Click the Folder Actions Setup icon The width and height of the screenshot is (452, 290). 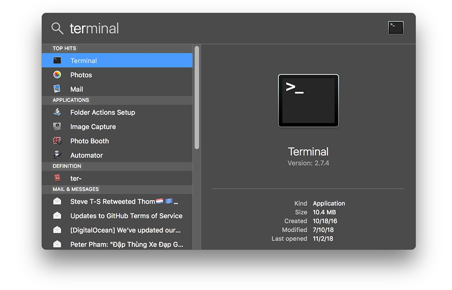57,112
